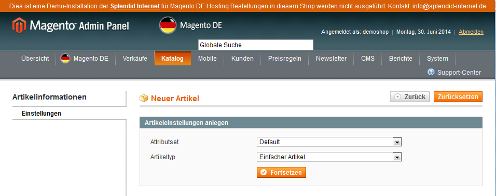496x196 pixels.
Task: Open the Berichte menu
Action: point(401,59)
